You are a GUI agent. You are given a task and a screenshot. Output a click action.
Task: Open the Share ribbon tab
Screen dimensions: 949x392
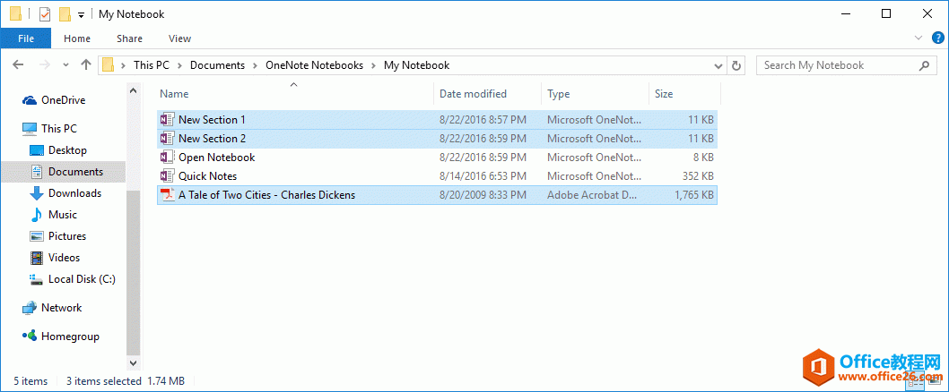[129, 38]
